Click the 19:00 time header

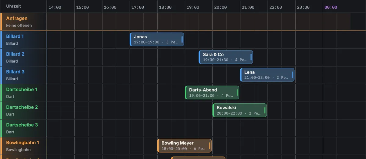pos(193,7)
